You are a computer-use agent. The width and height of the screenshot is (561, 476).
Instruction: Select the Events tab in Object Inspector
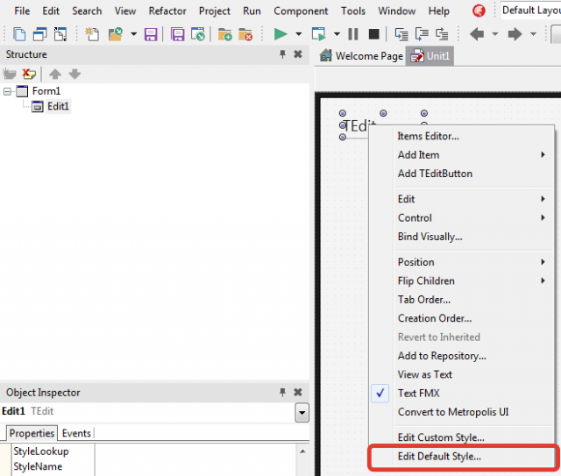click(x=76, y=433)
